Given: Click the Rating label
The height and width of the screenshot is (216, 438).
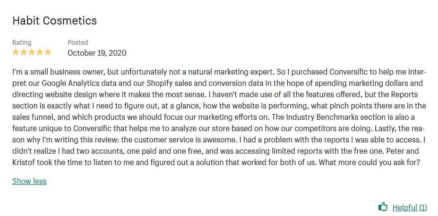Looking at the screenshot, I should pyautogui.click(x=22, y=42).
